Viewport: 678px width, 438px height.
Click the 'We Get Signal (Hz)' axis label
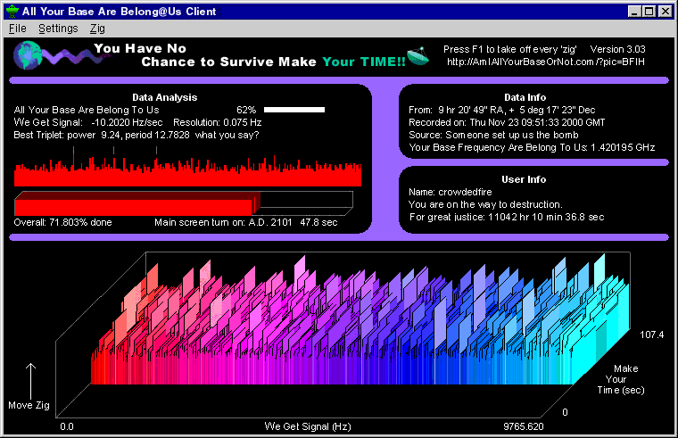tap(308, 426)
